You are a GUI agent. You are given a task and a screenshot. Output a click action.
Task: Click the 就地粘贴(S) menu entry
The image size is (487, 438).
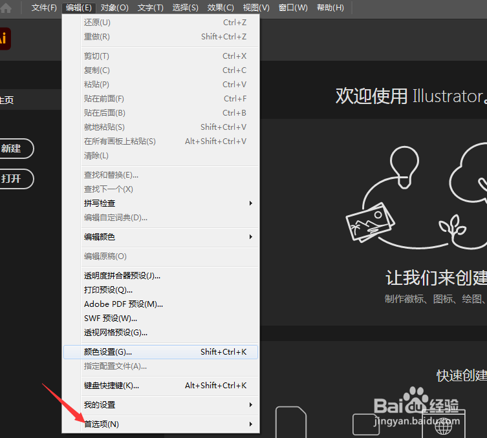coord(160,127)
